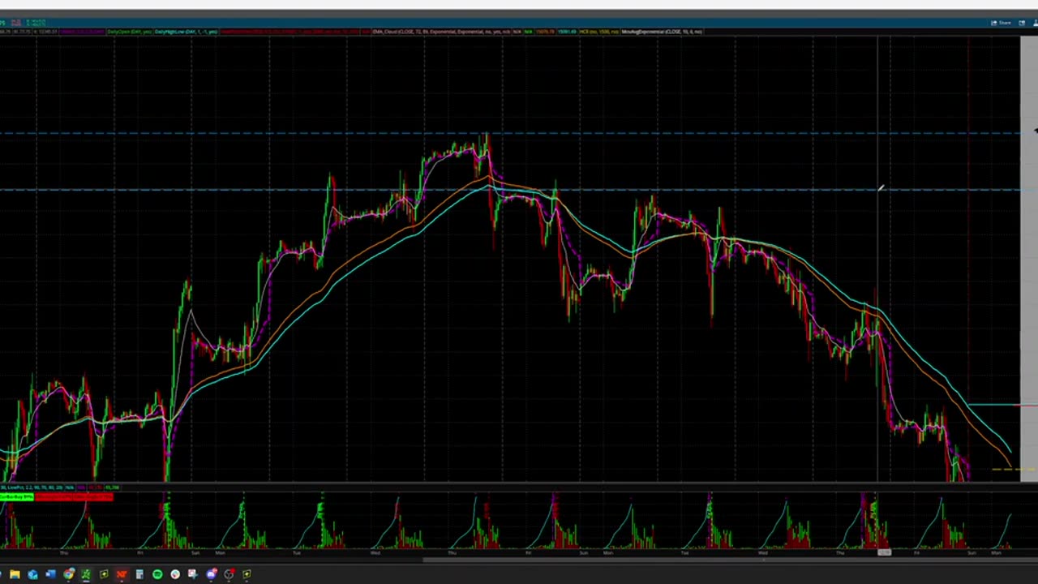Select the DailyOpen study label
This screenshot has height=584, width=1038.
(130, 32)
